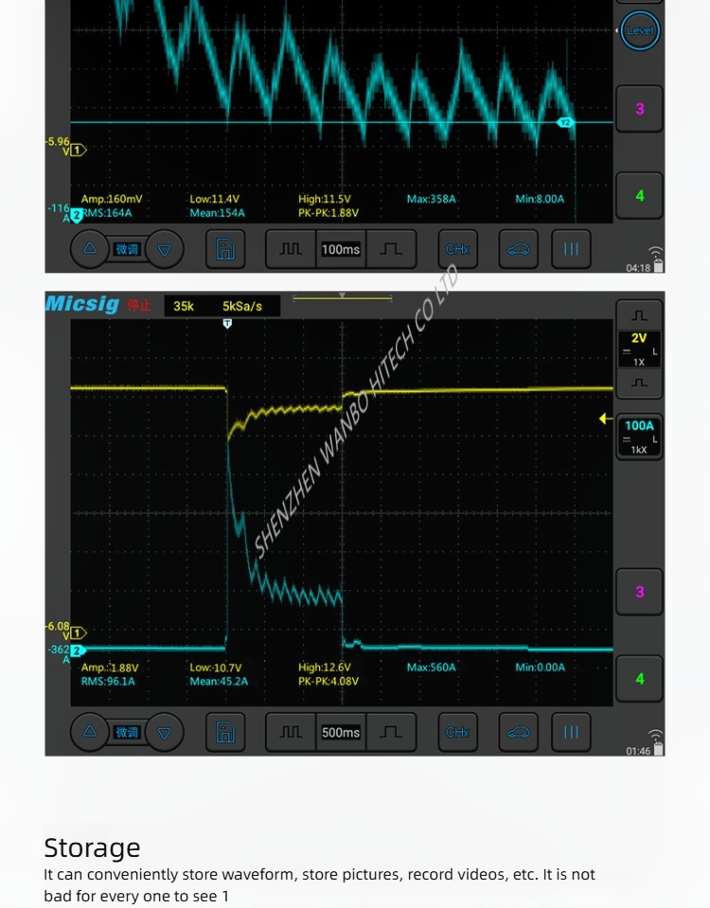
Task: Tap the down triangle on 100ms scope
Action: click(164, 250)
